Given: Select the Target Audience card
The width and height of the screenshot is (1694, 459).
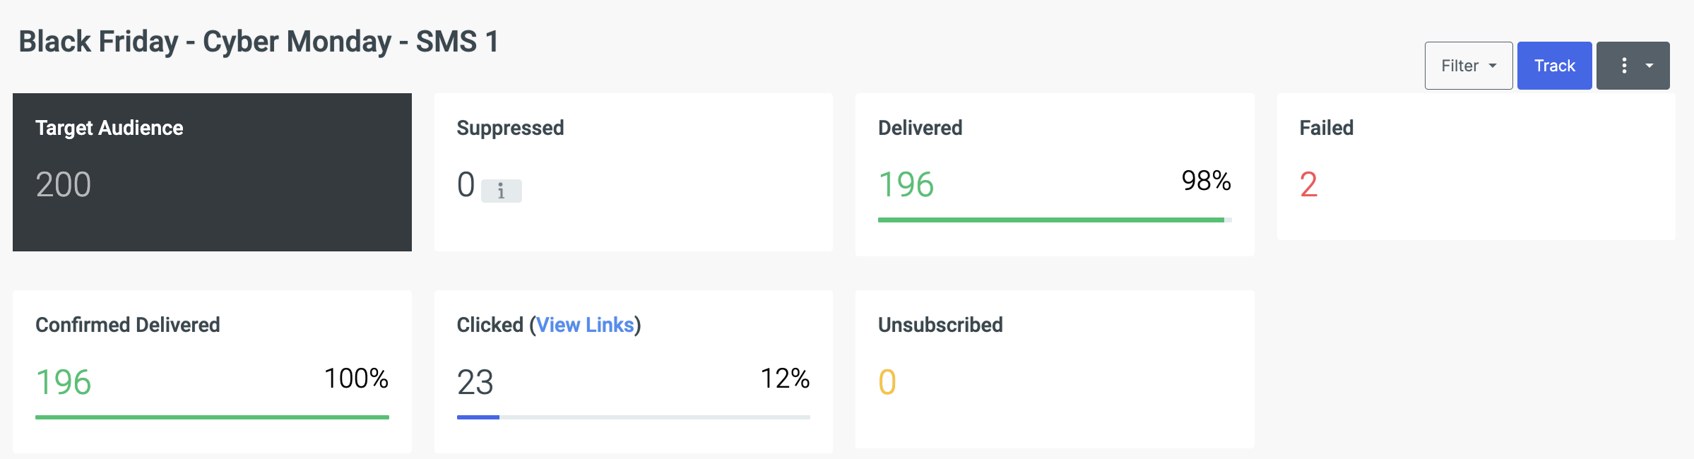Looking at the screenshot, I should [212, 172].
